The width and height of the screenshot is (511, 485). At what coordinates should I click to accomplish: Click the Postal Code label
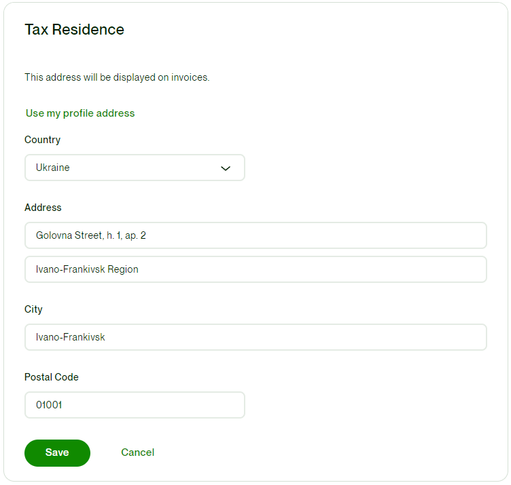[52, 377]
